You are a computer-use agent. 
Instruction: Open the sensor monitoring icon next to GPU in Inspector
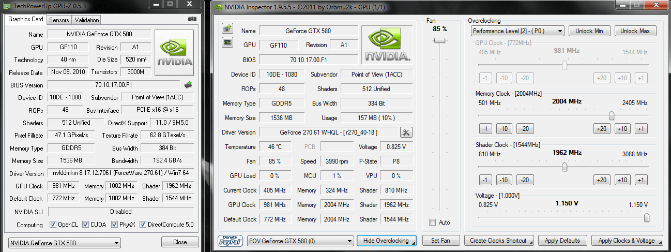click(x=227, y=42)
